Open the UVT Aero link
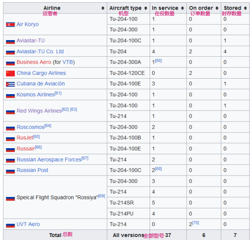Viewport: 250px width, 240px height. (28, 224)
